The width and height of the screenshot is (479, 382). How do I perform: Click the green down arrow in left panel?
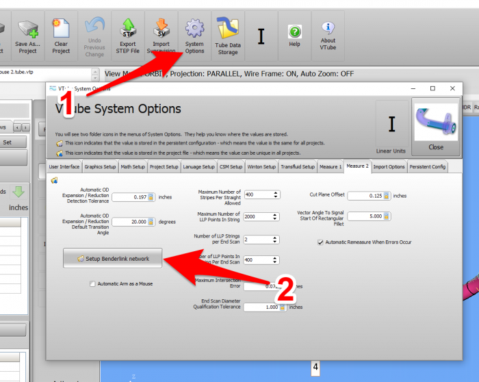point(18,192)
